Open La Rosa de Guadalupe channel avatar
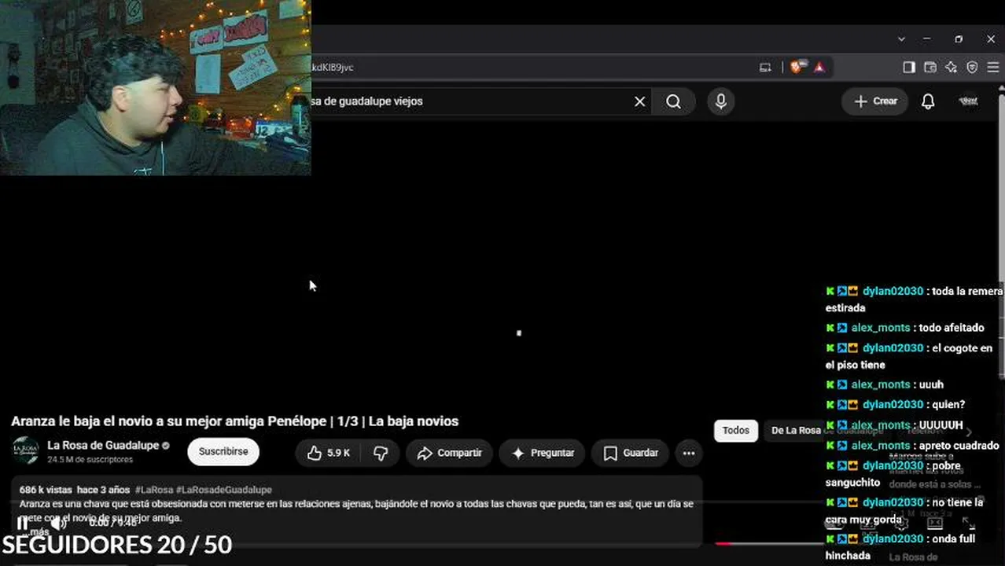The width and height of the screenshot is (1005, 566). tap(25, 450)
